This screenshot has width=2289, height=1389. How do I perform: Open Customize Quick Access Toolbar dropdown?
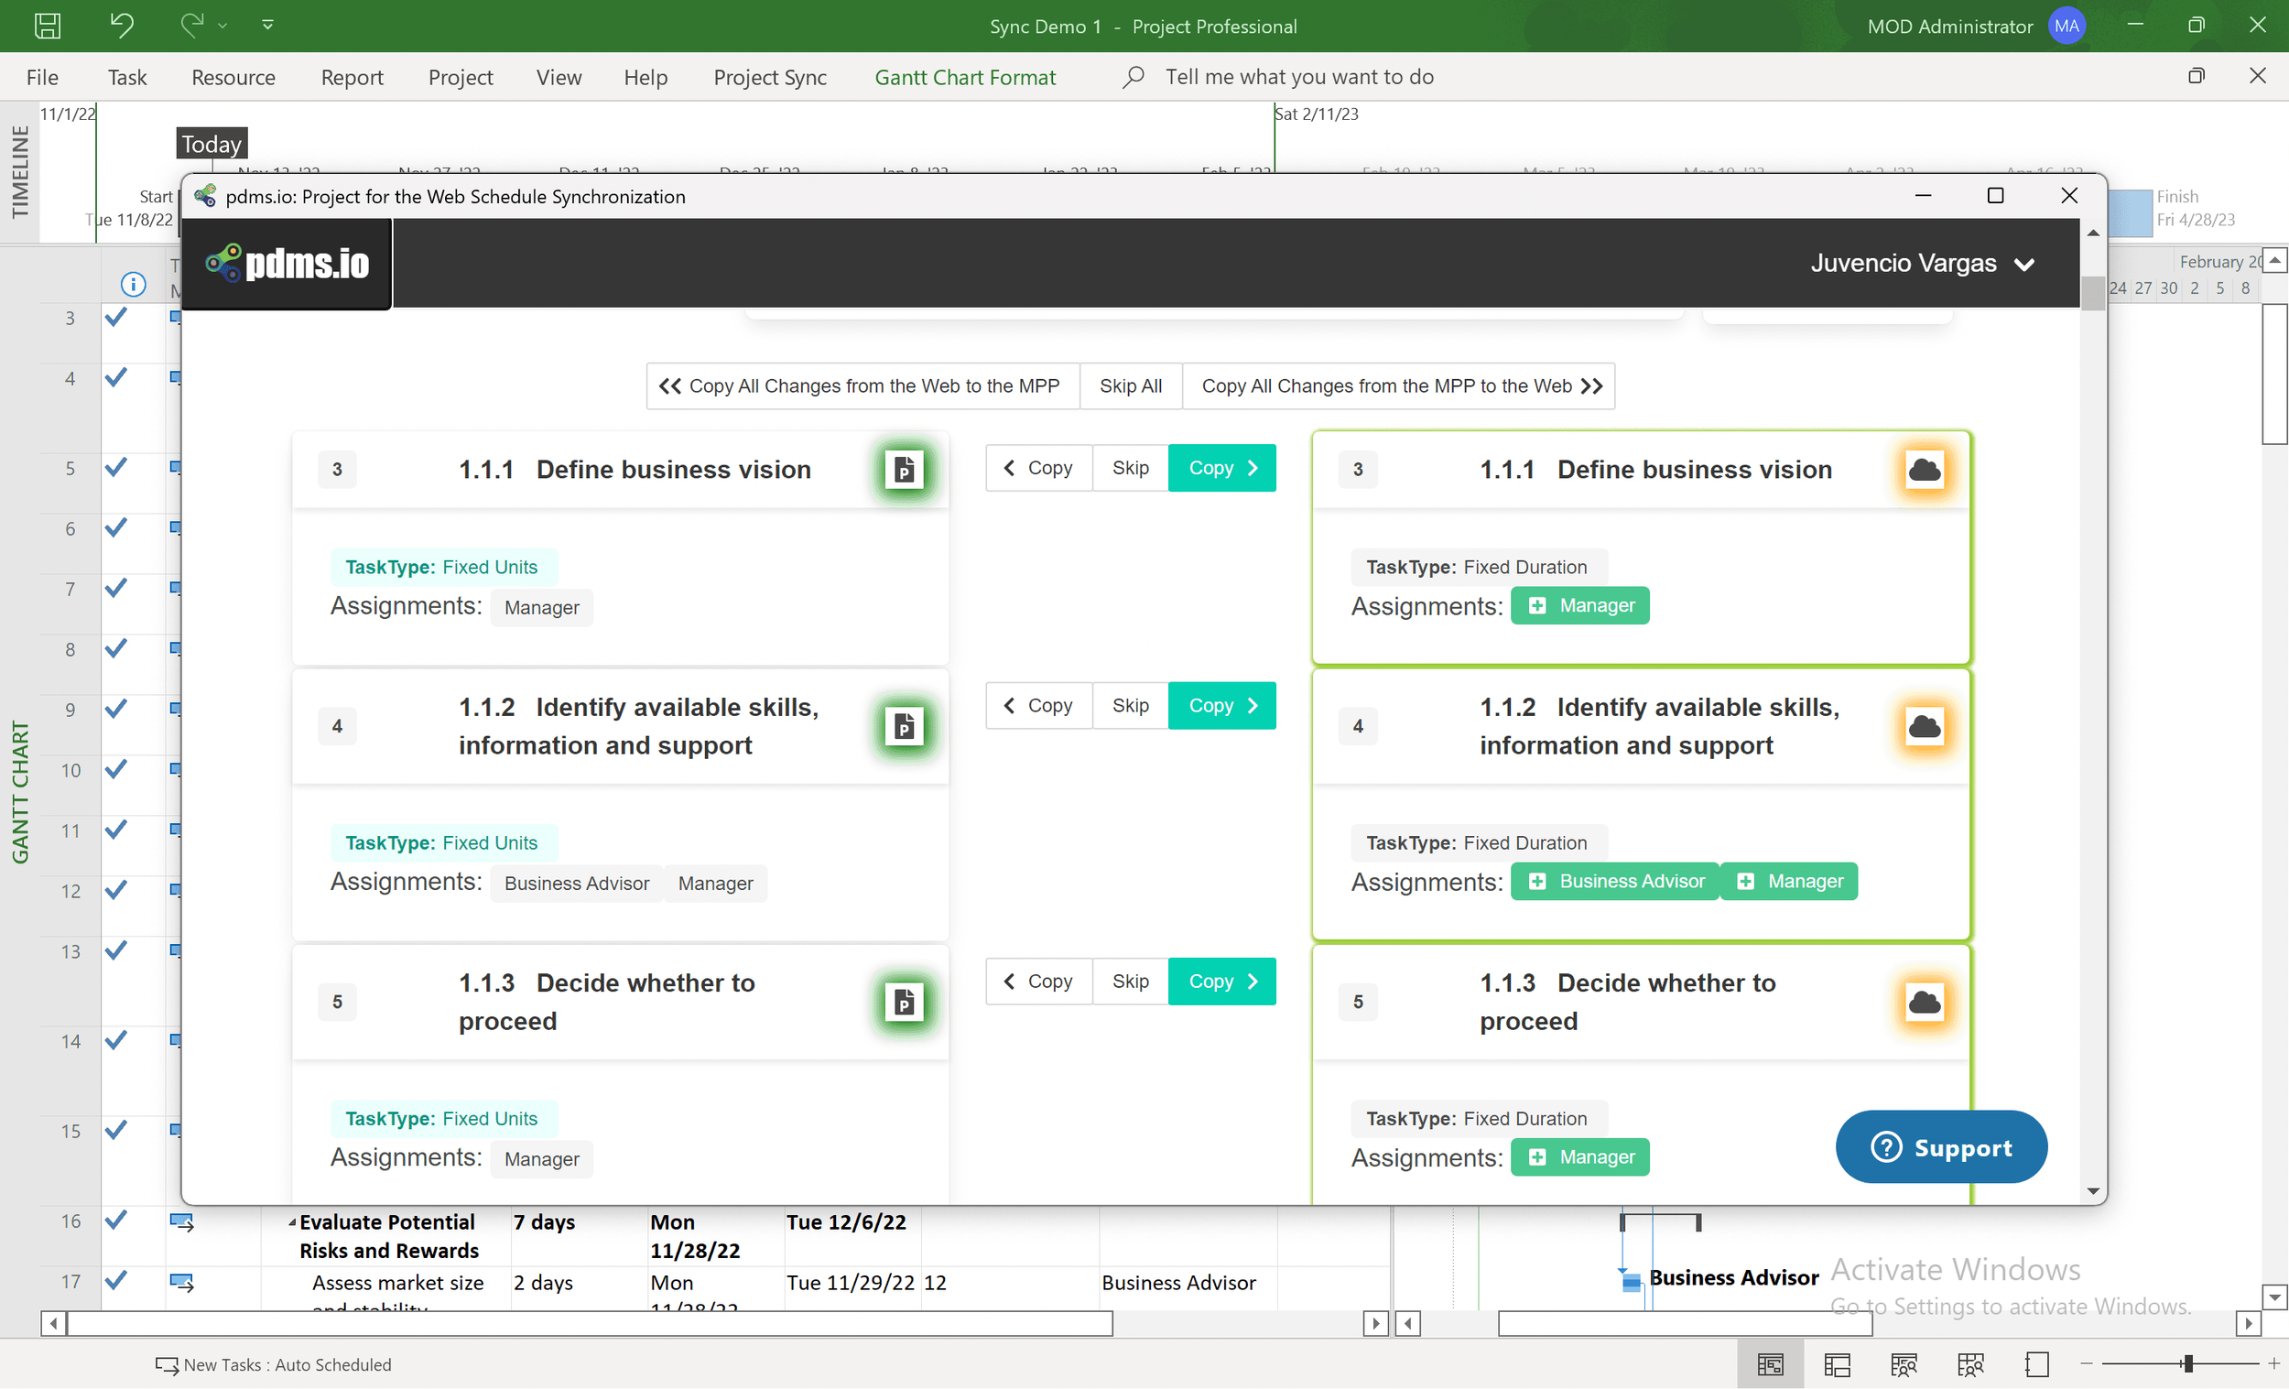click(267, 25)
